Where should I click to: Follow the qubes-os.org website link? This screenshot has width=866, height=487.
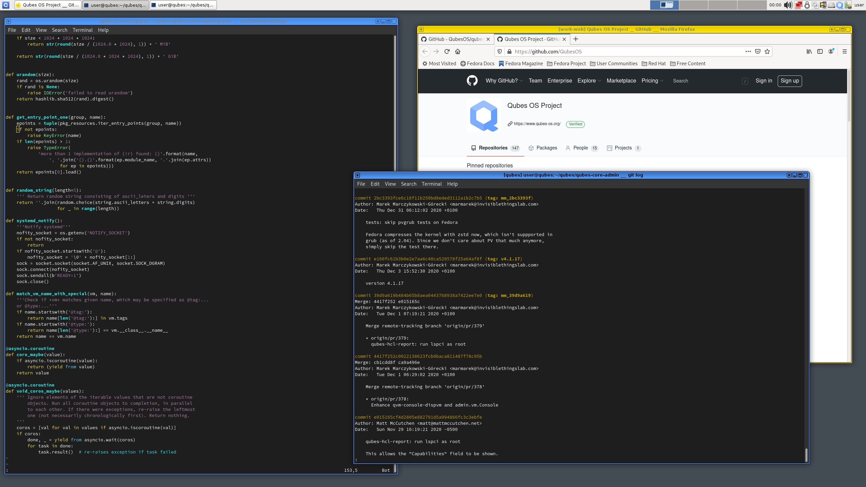pos(537,124)
